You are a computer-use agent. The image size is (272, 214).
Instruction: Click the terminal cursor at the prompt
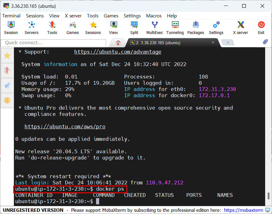(x=98, y=201)
